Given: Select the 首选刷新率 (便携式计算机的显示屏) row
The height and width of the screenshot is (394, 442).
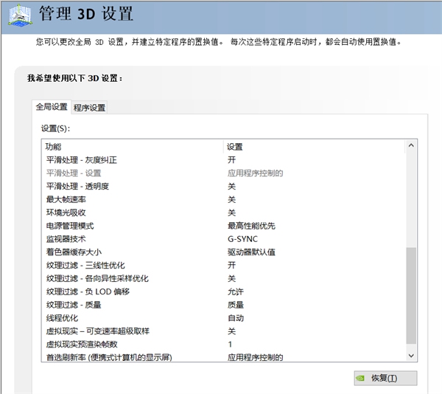Looking at the screenshot, I should click(x=224, y=357).
